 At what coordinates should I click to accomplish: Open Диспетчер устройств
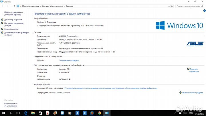(x=13, y=19)
